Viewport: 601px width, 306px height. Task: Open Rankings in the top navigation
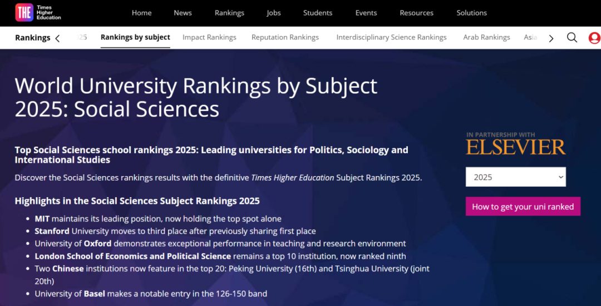click(229, 13)
